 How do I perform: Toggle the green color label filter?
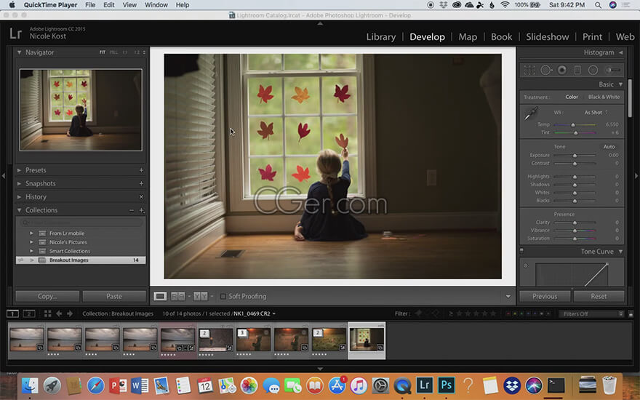(521, 313)
